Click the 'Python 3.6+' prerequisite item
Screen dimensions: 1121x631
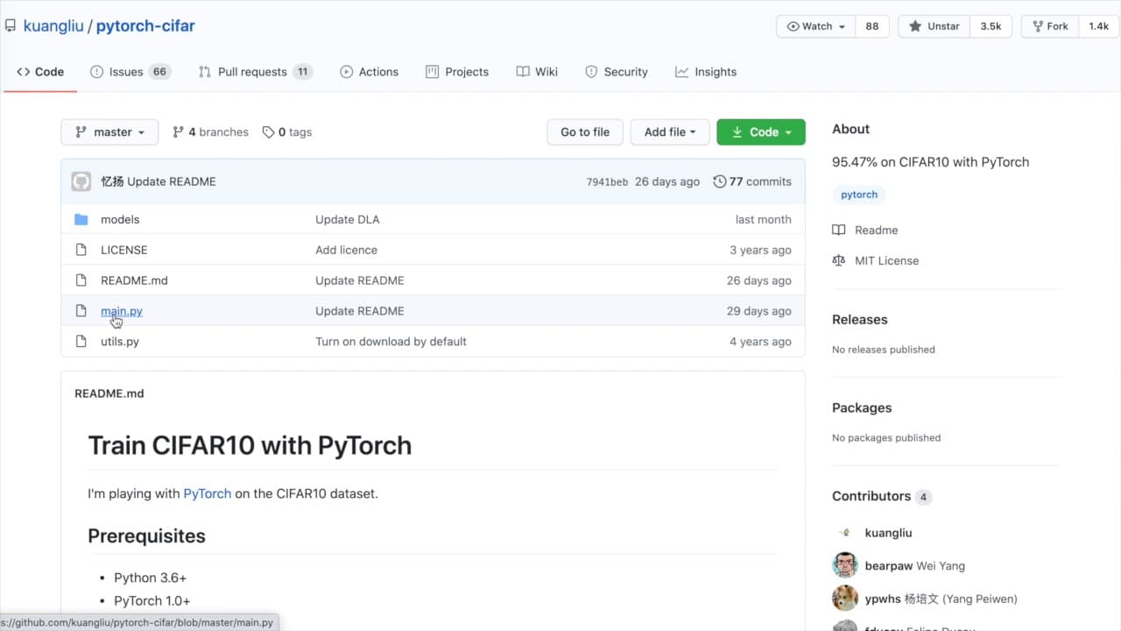(151, 578)
